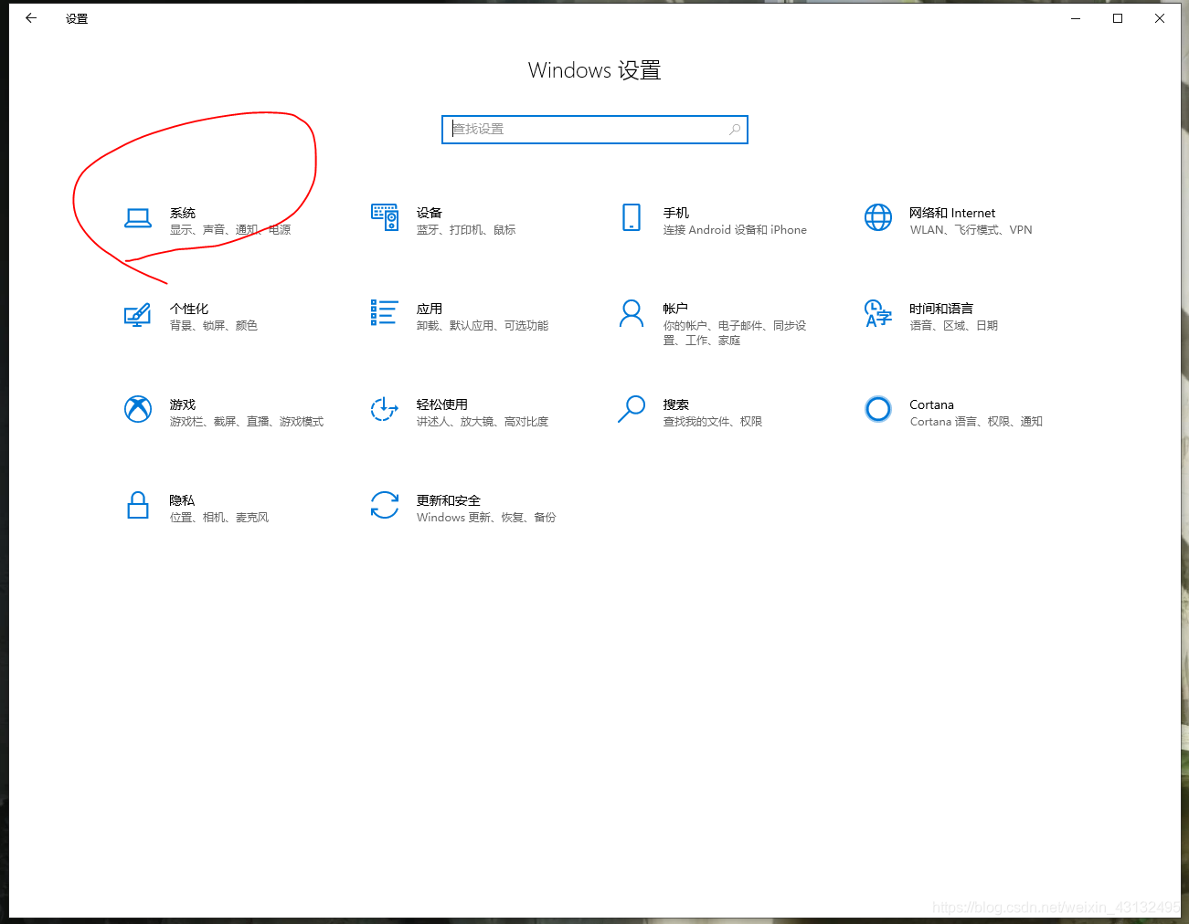Maximize the 设置 window
Viewport: 1189px width, 924px height.
click(x=1118, y=18)
